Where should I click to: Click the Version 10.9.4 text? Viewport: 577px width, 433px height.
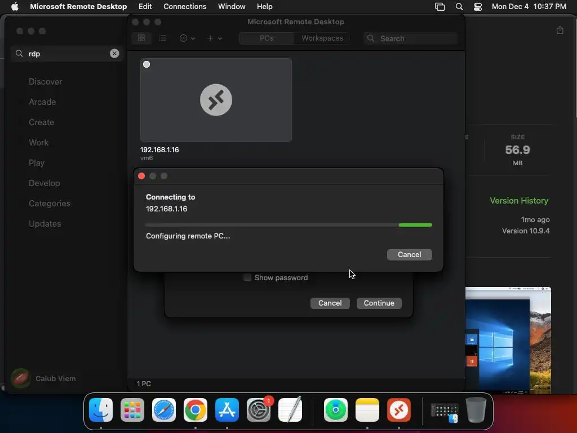526,231
